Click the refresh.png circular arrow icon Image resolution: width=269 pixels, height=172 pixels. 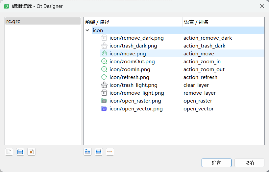click(x=104, y=77)
